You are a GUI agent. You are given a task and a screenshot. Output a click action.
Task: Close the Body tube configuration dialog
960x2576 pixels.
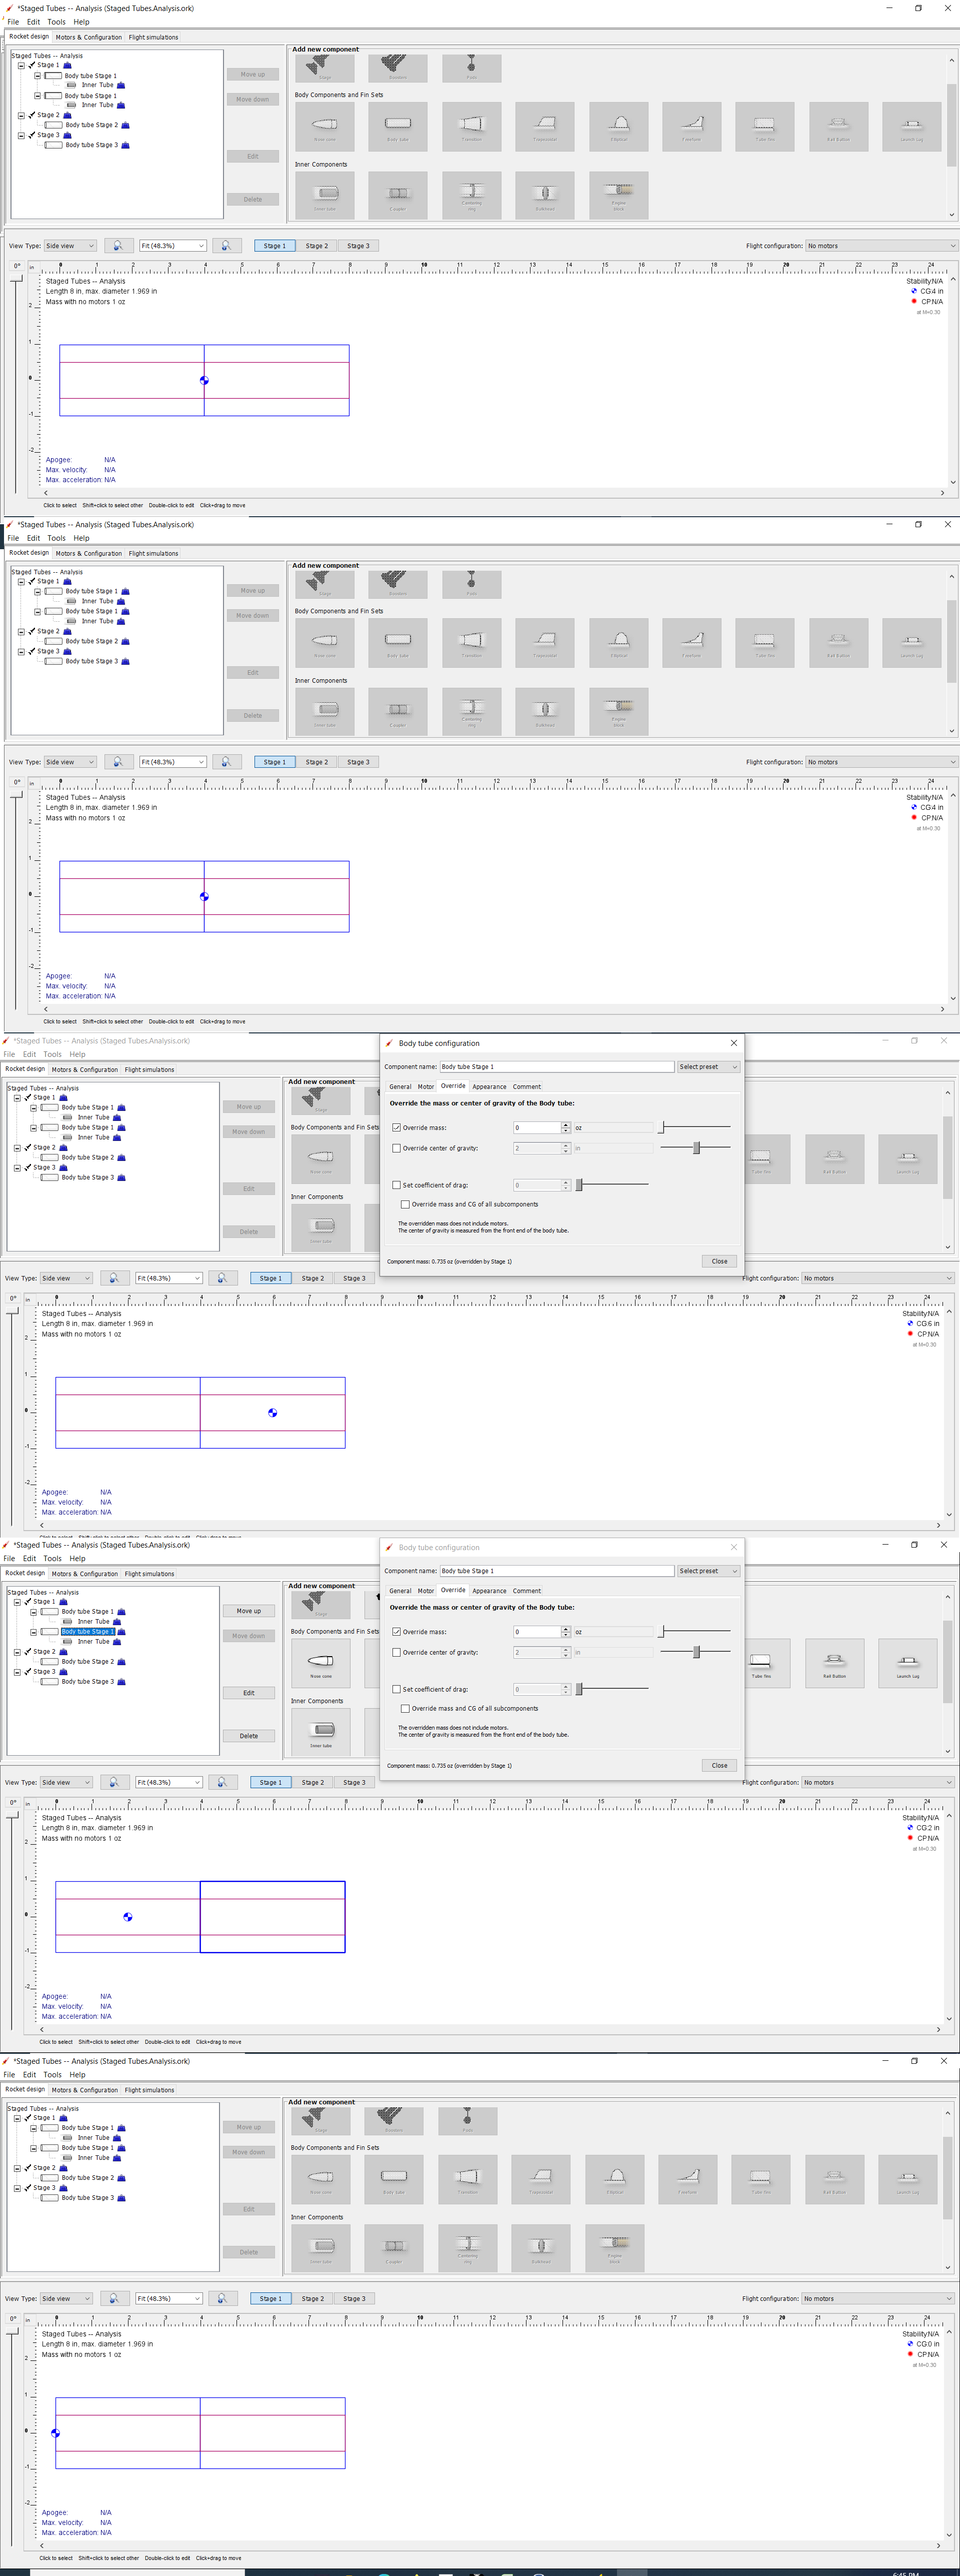click(x=719, y=1261)
